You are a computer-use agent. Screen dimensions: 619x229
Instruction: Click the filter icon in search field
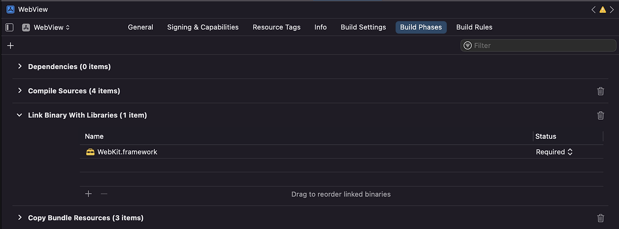468,45
